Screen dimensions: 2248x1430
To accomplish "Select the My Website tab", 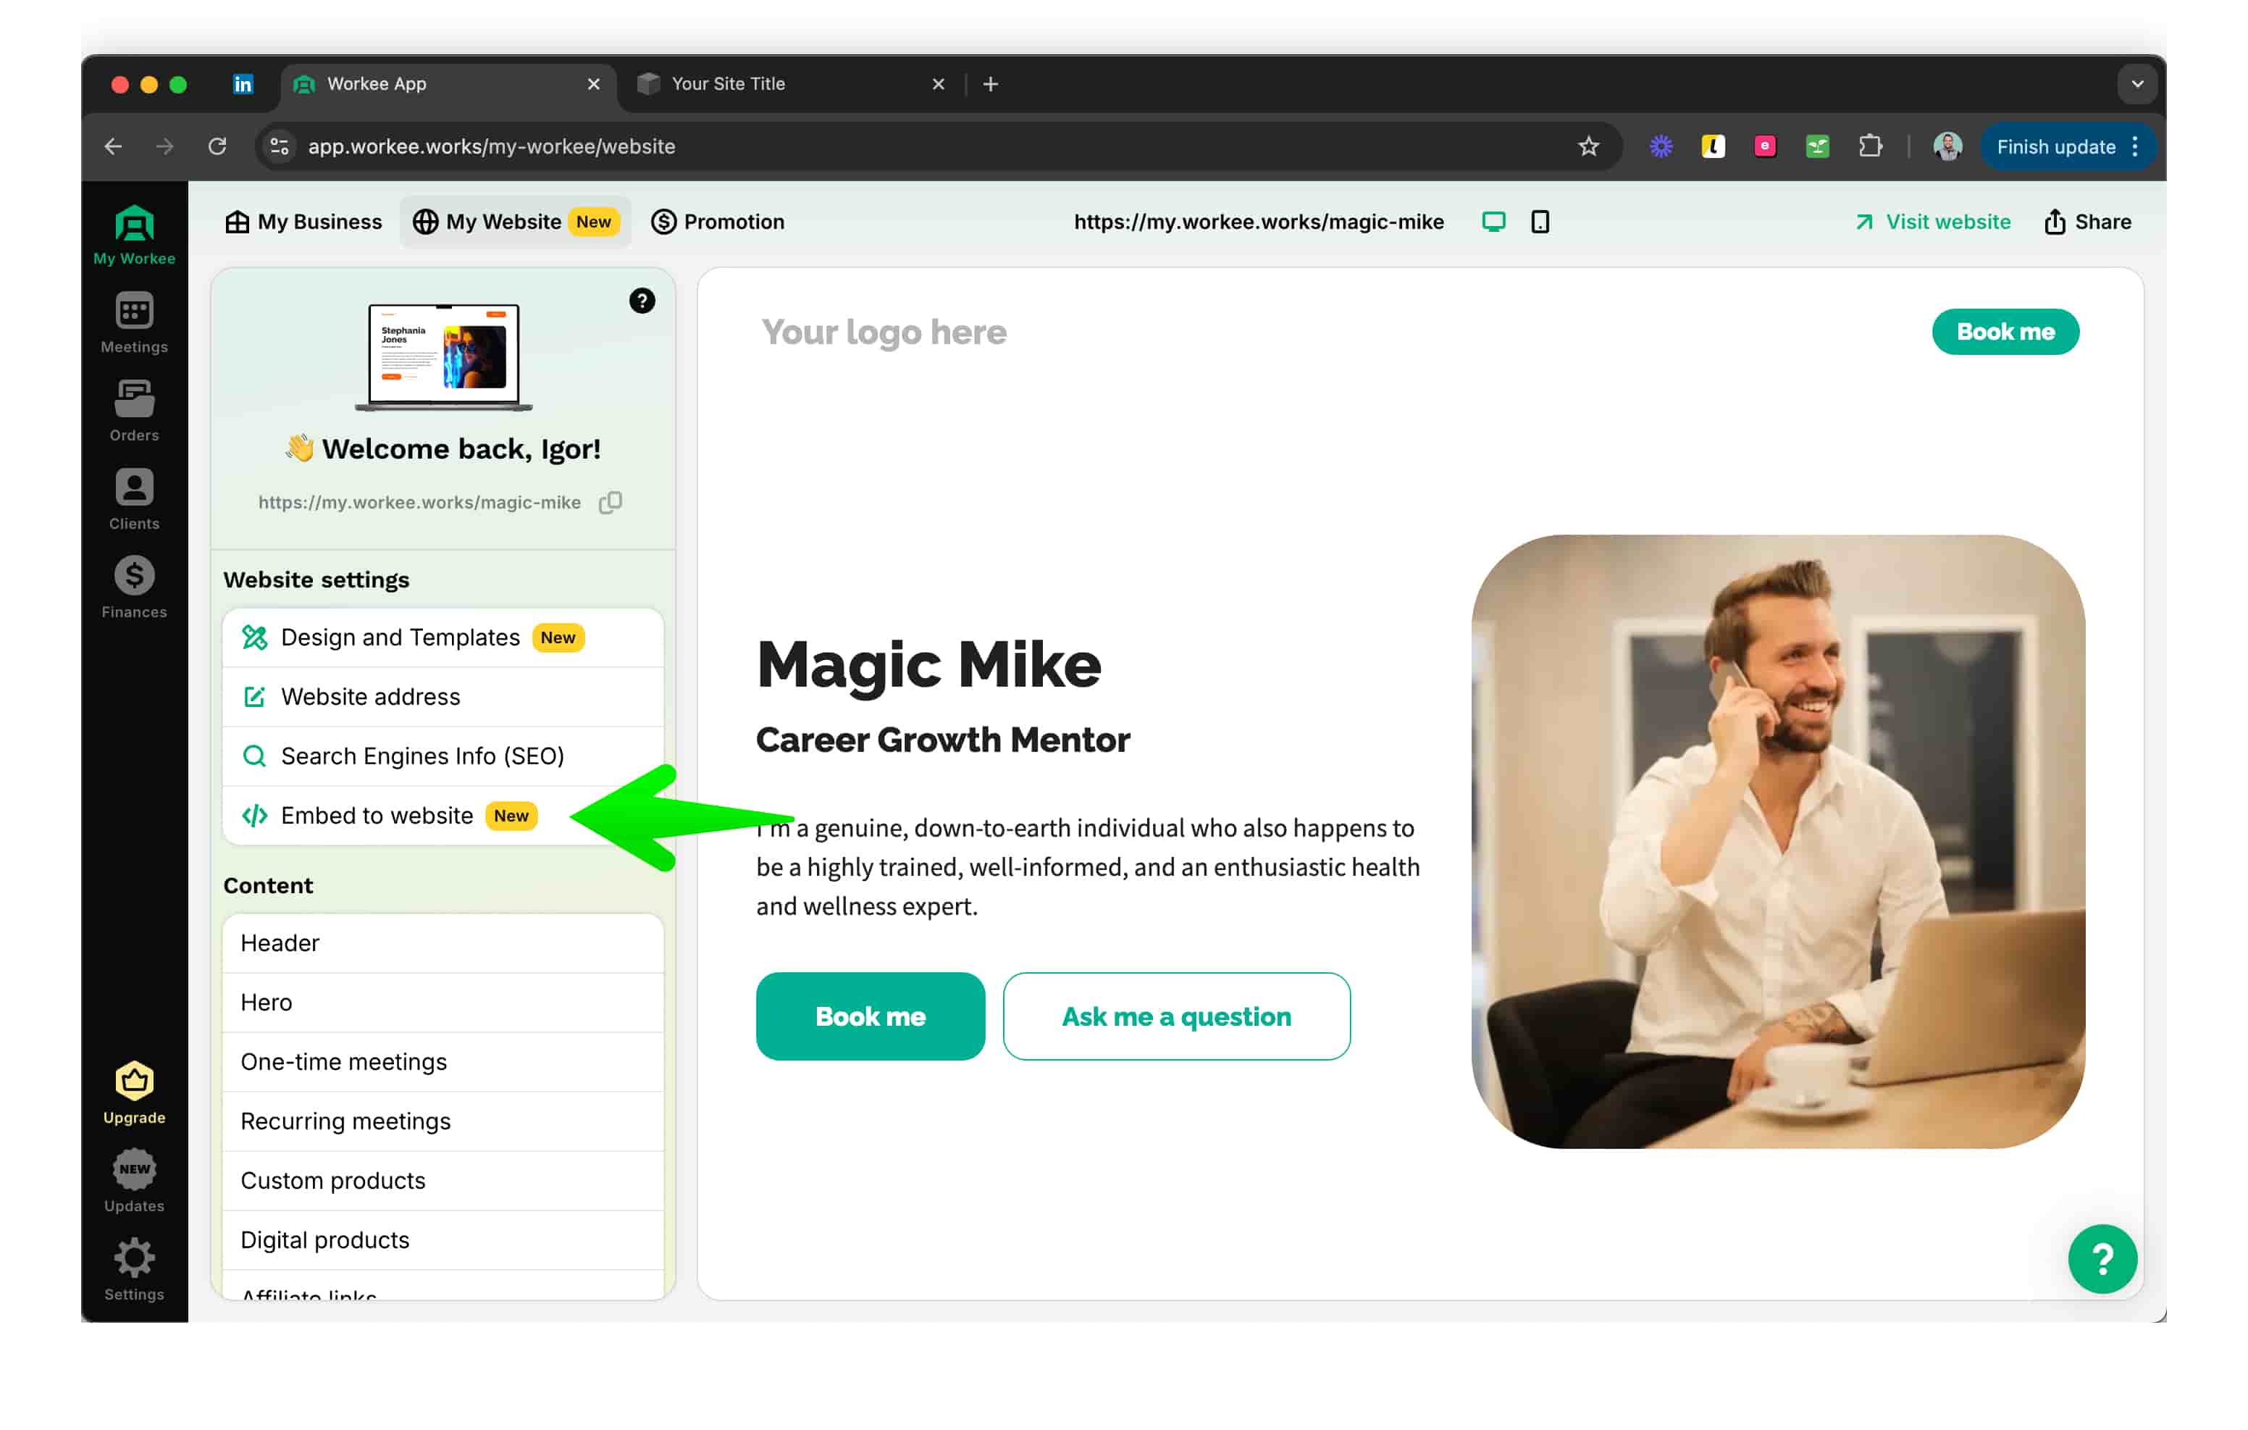I will click(x=516, y=222).
